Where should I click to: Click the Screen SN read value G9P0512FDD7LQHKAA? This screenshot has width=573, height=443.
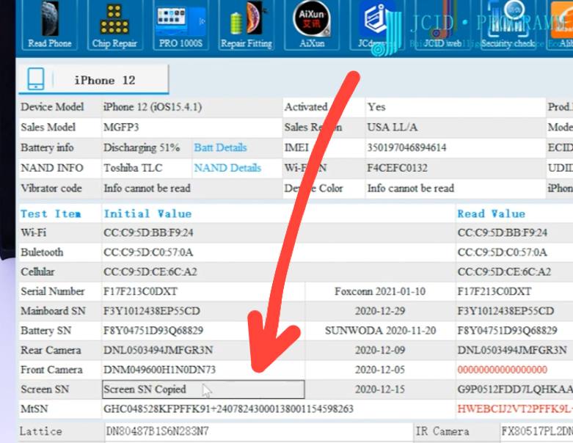[x=515, y=389]
